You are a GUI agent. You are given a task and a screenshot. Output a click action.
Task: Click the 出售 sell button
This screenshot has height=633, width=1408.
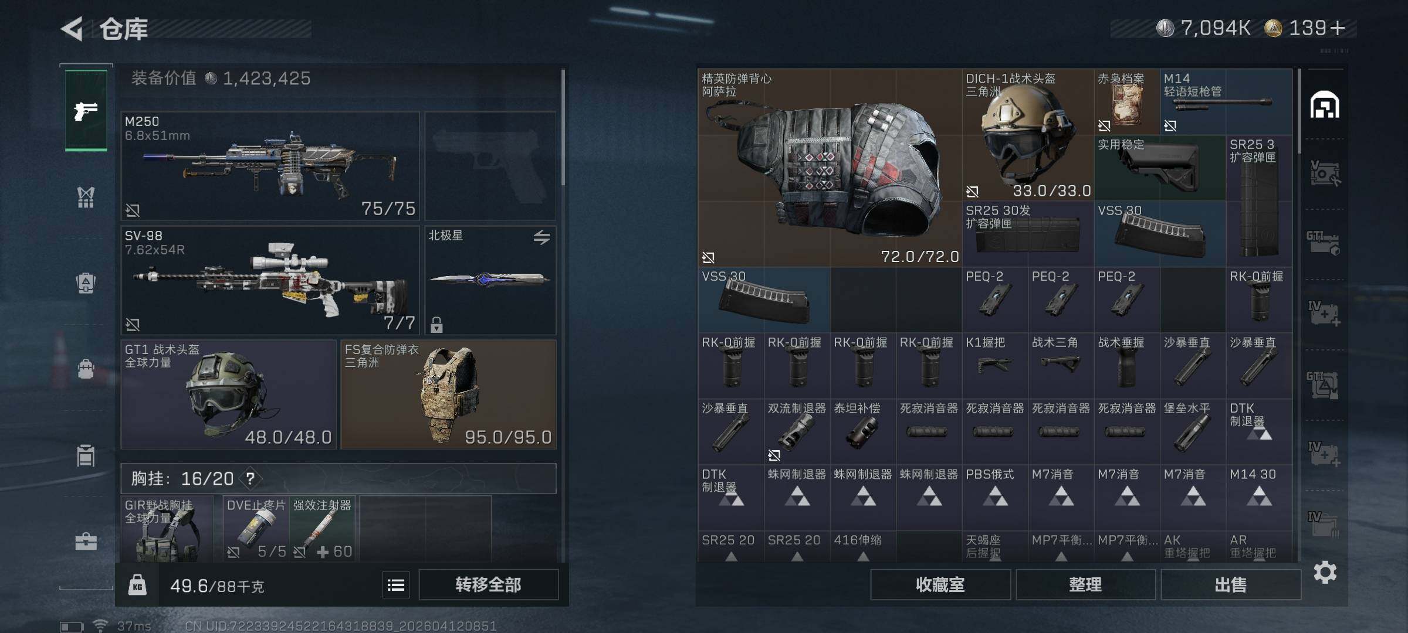pos(1230,585)
